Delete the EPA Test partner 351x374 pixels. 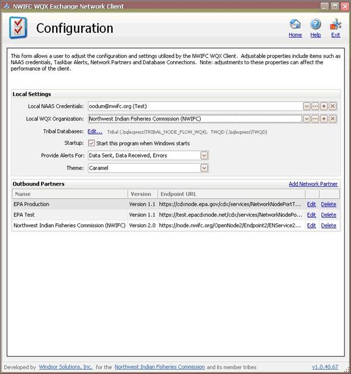tap(328, 215)
